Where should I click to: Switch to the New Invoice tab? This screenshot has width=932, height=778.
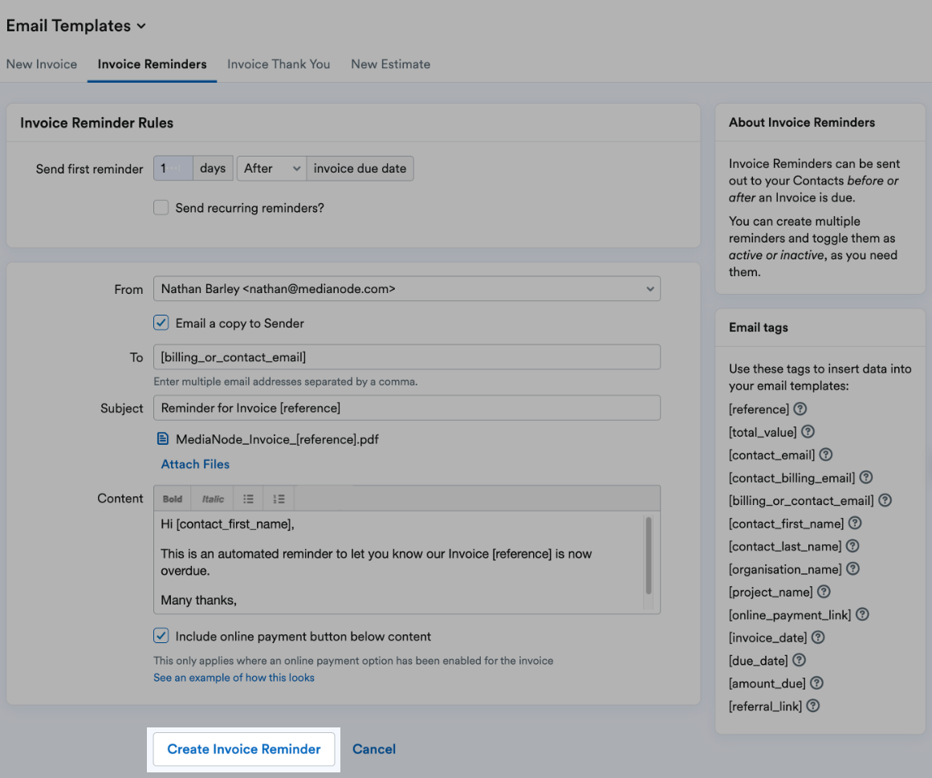click(x=42, y=64)
